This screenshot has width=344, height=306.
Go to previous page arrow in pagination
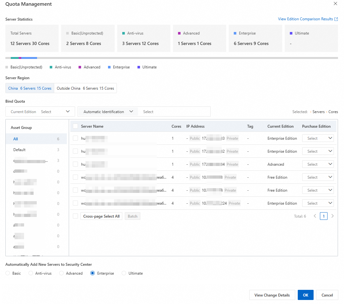[315, 216]
